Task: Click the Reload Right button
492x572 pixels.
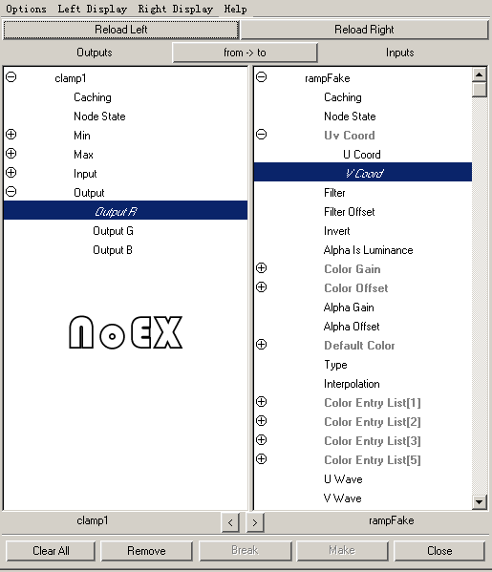Action: [364, 30]
